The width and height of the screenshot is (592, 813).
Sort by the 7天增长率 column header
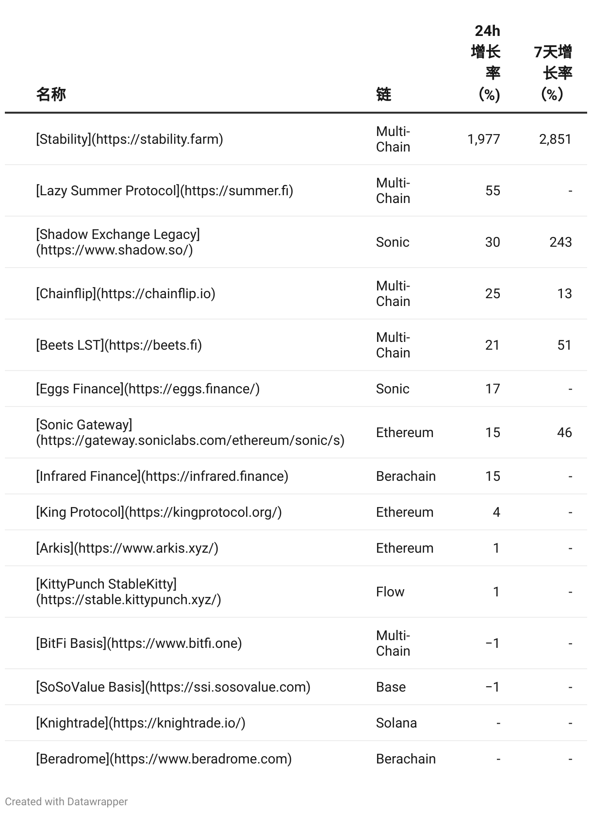tap(553, 73)
